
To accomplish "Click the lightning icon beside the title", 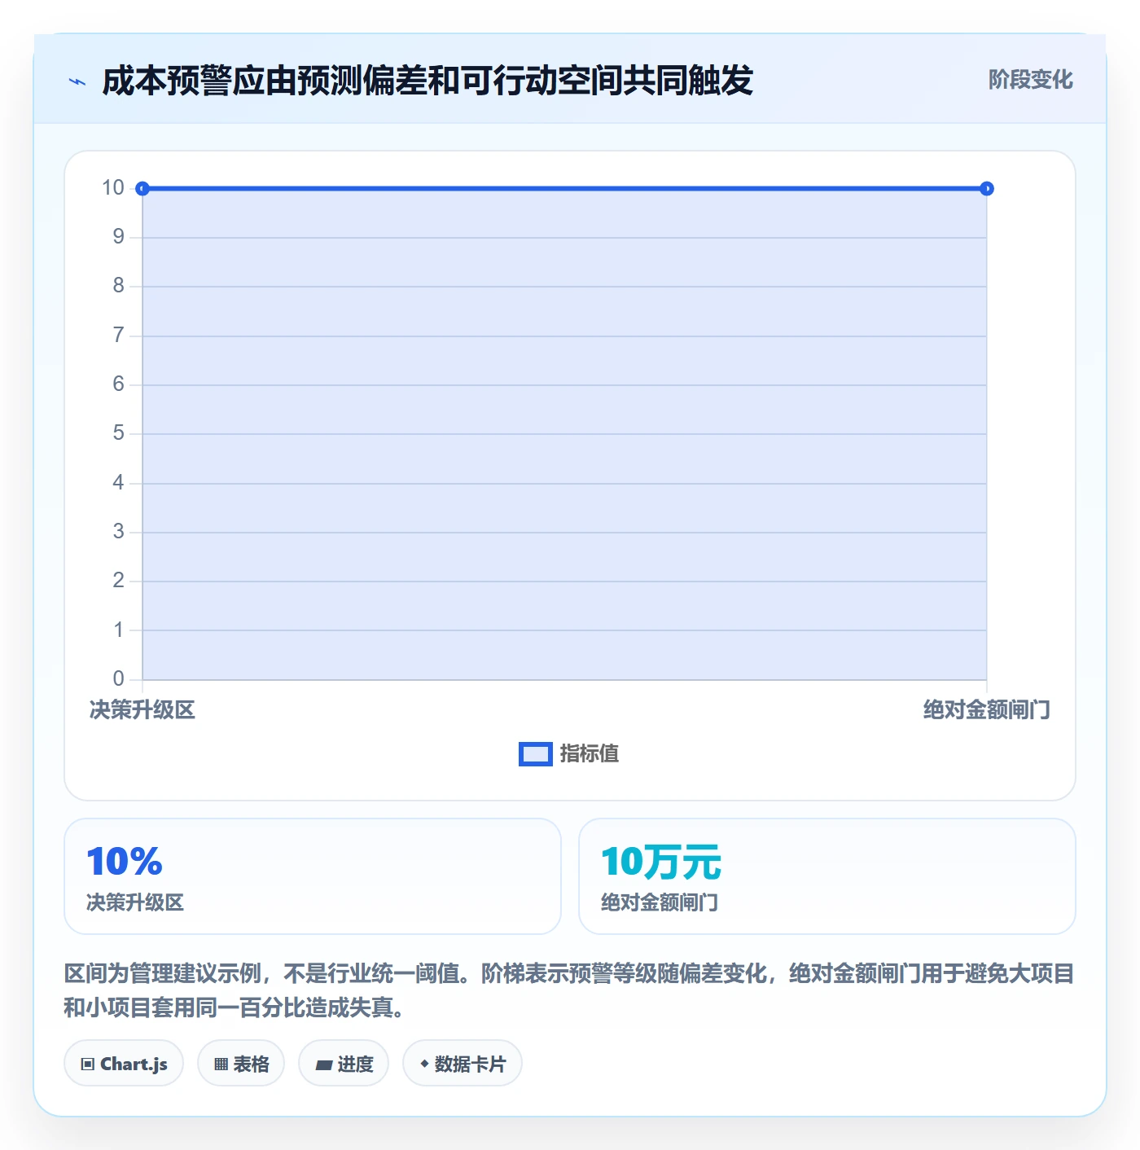I will point(77,81).
